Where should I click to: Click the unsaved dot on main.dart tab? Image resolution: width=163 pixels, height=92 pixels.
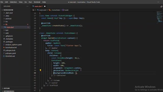coord(45,6)
